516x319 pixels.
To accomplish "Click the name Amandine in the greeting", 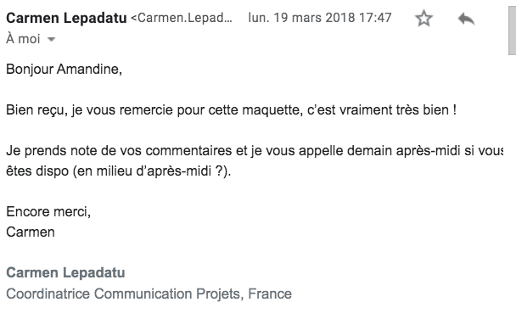I will click(x=89, y=70).
